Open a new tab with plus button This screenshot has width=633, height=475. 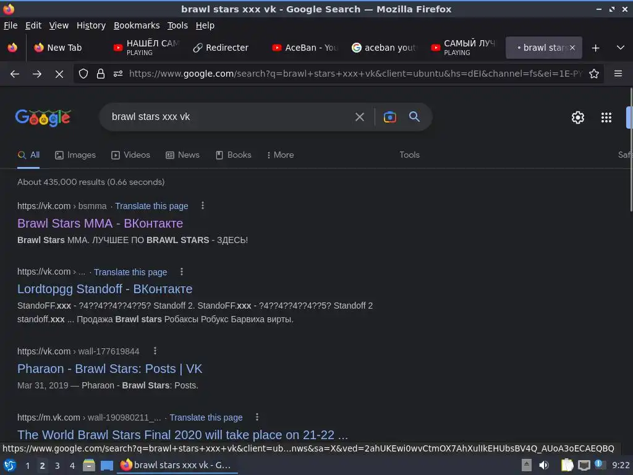[x=595, y=48]
